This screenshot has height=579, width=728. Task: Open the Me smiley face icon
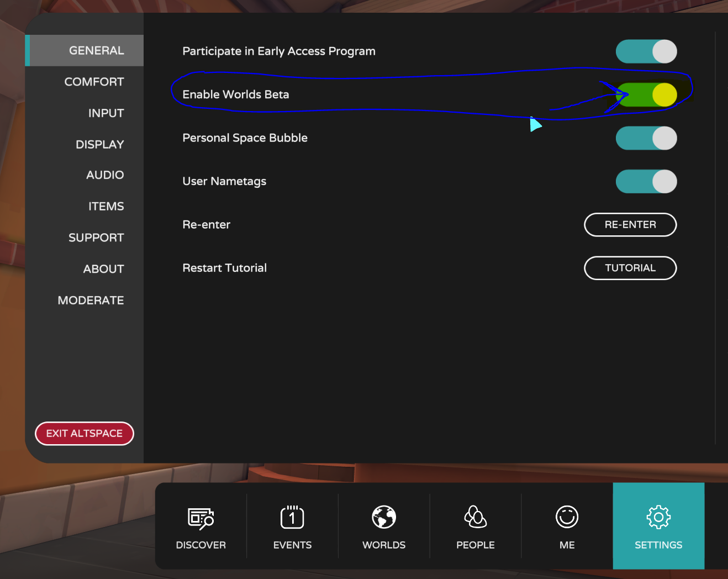567,518
